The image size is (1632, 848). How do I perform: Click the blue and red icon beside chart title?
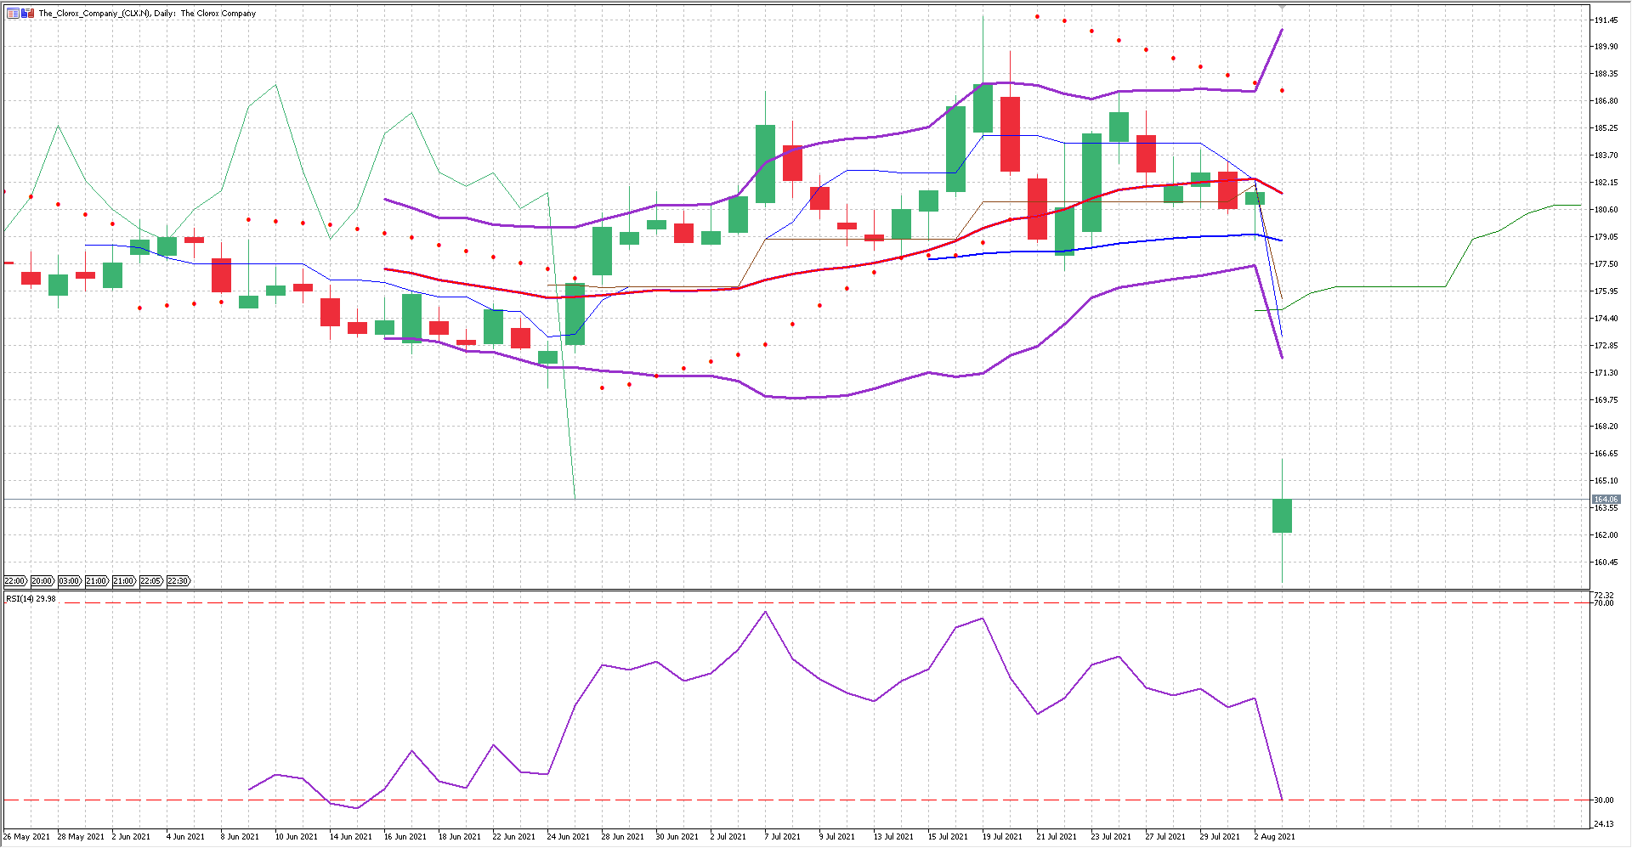(27, 13)
